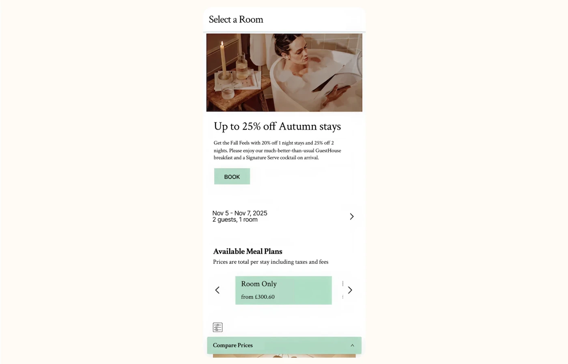Open the bathtub promotional photo
Screen dimensions: 568x364
[284, 73]
